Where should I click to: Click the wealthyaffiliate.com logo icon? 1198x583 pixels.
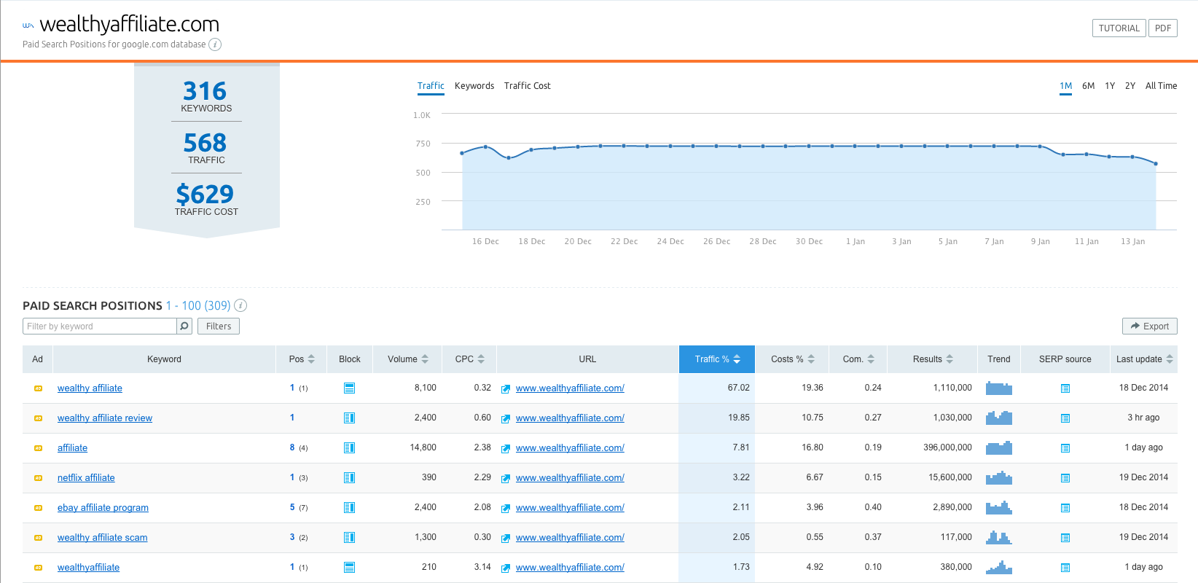[28, 26]
